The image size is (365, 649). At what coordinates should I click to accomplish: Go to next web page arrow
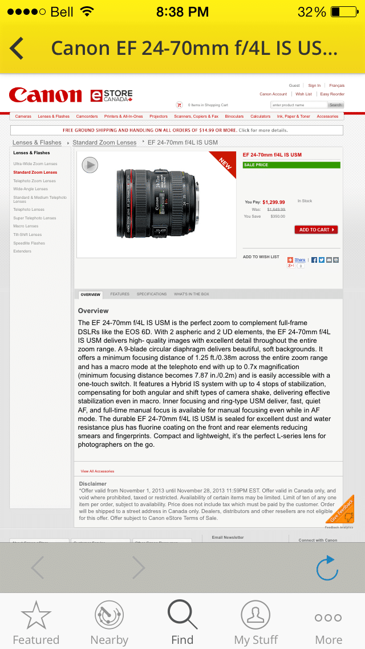pyautogui.click(x=139, y=567)
